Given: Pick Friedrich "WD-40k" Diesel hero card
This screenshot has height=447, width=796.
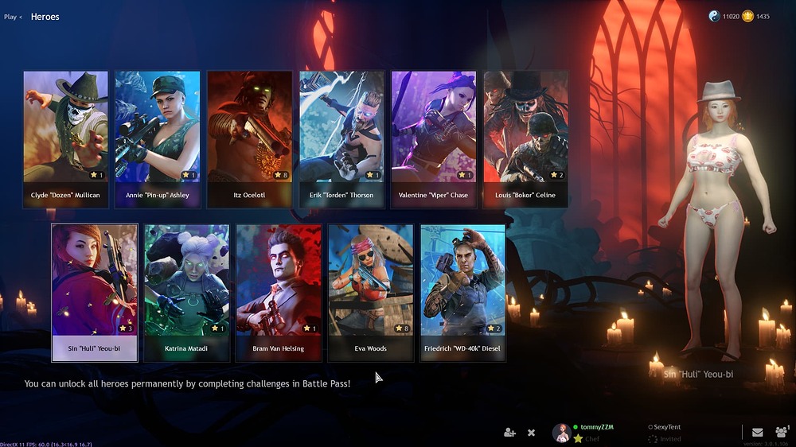Looking at the screenshot, I should point(462,293).
